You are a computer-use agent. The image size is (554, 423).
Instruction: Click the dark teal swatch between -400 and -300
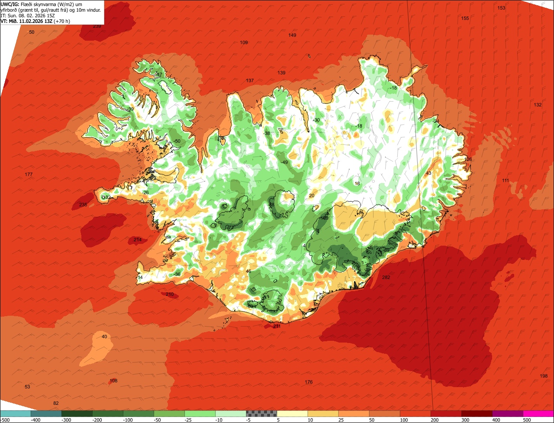coord(46,413)
